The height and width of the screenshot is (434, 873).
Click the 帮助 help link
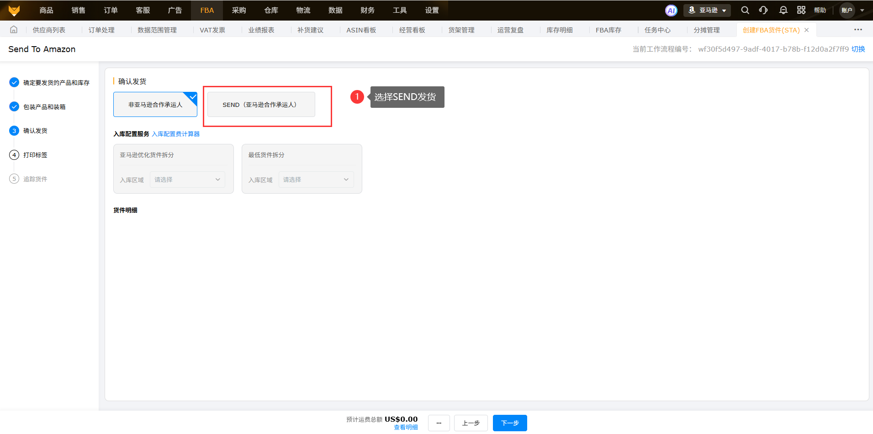coord(820,11)
